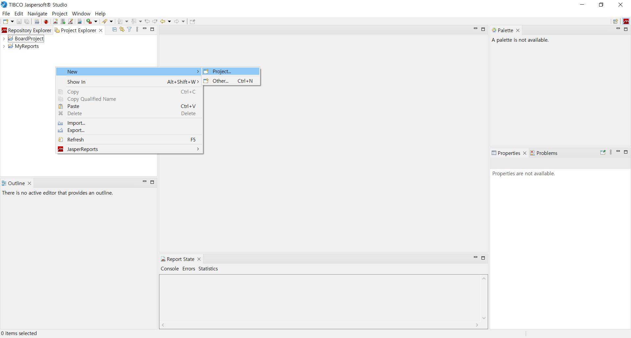
Task: Click the Save toolbar icon
Action: 19,21
